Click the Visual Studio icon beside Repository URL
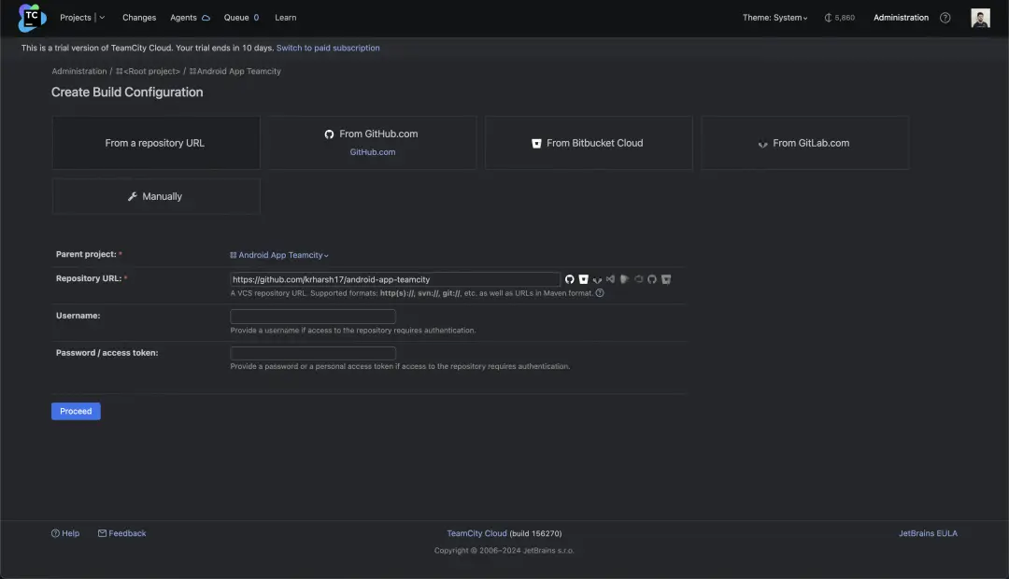Viewport: 1009px width, 579px height. pyautogui.click(x=610, y=279)
